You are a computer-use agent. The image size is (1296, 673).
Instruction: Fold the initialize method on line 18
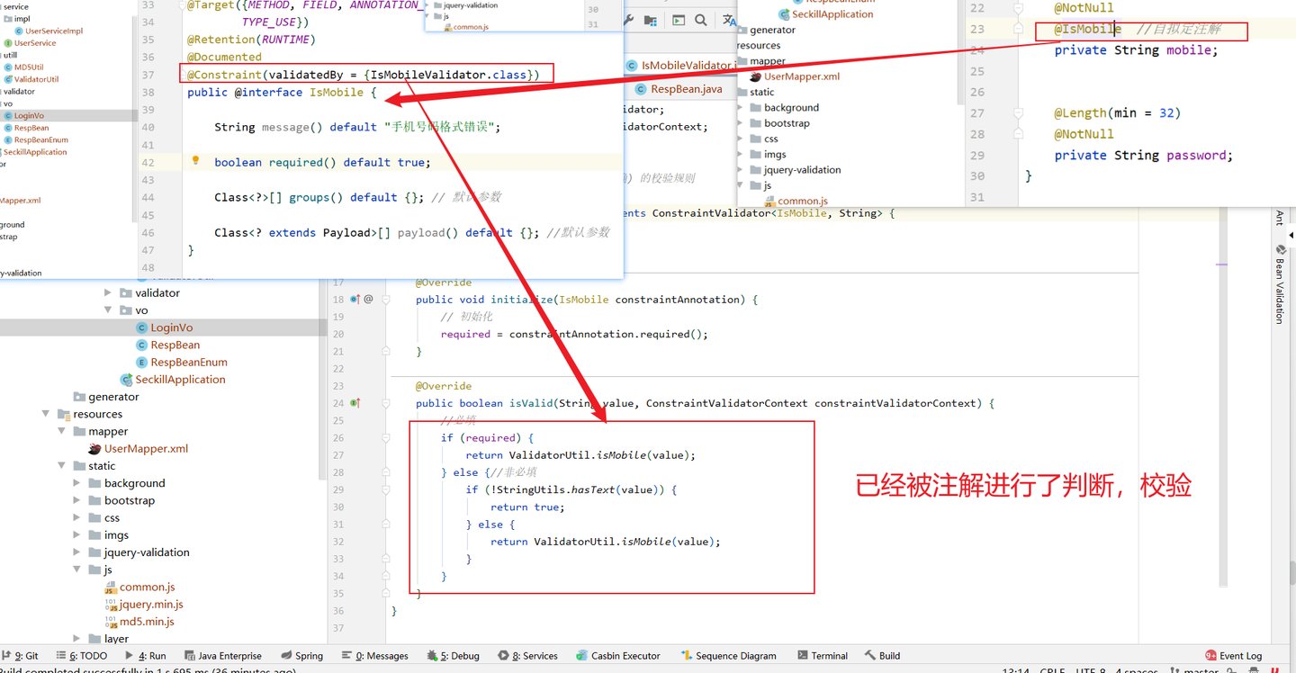coord(385,299)
